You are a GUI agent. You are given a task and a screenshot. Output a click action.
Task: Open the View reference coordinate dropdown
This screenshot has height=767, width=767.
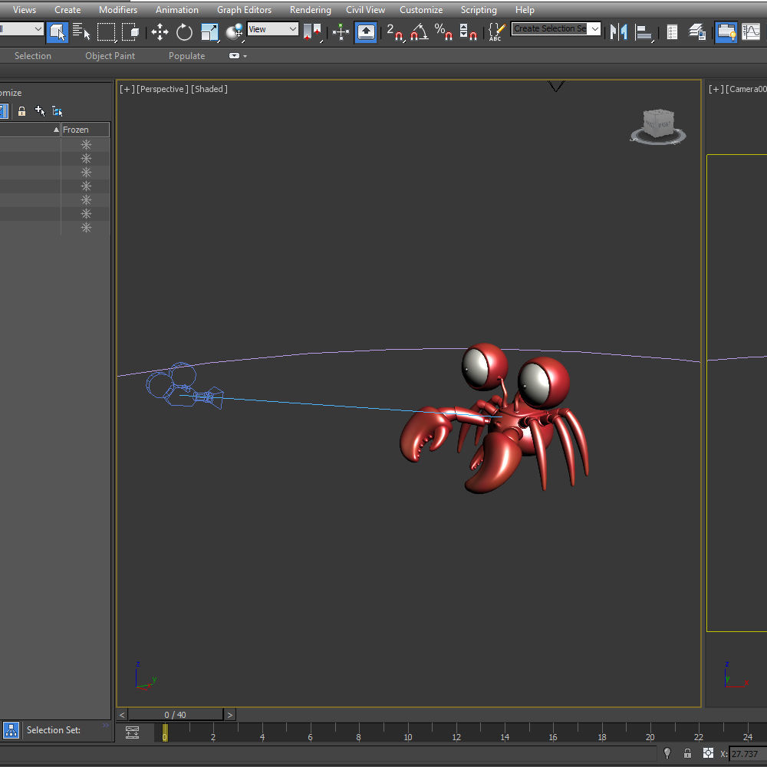tap(272, 29)
